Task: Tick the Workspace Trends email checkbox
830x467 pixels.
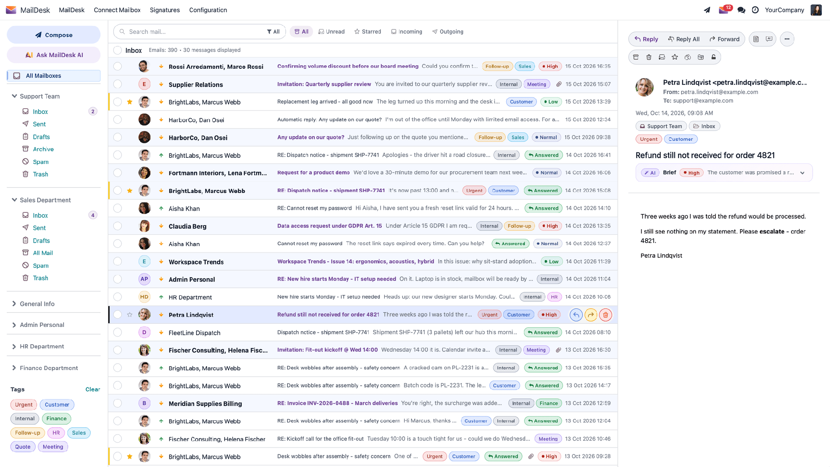Action: pos(118,262)
